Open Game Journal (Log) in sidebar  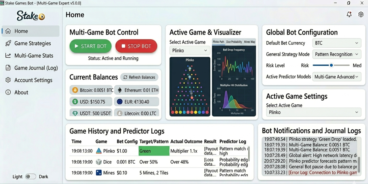pos(30,68)
